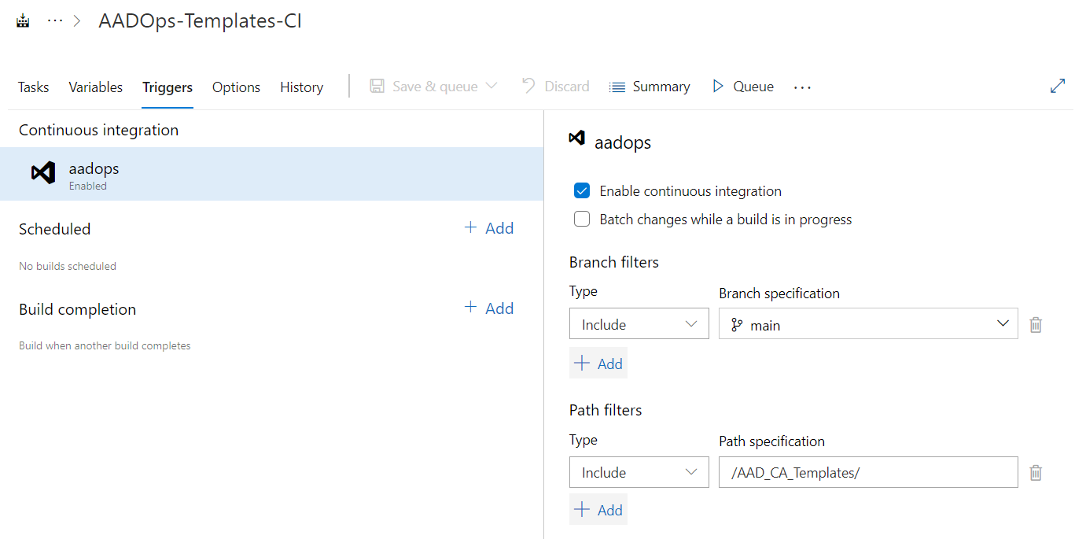Click the Continuous integration heading
The height and width of the screenshot is (539, 1086).
click(x=98, y=130)
